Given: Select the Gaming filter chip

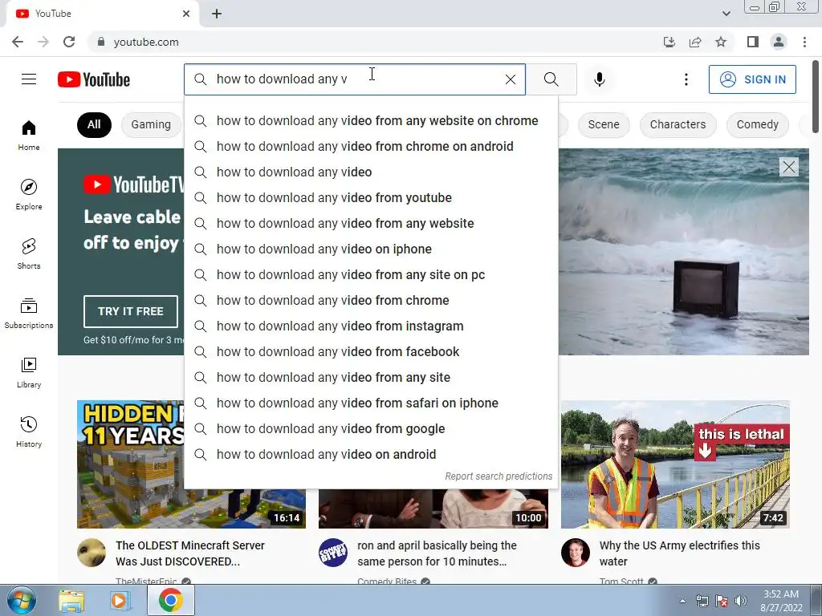Looking at the screenshot, I should (x=151, y=124).
